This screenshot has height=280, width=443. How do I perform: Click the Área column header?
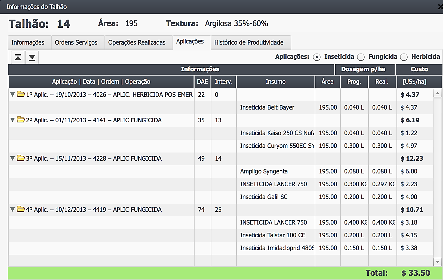tap(328, 82)
